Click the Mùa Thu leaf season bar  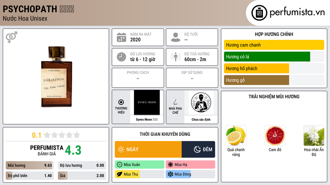pyautogui.click(x=140, y=174)
